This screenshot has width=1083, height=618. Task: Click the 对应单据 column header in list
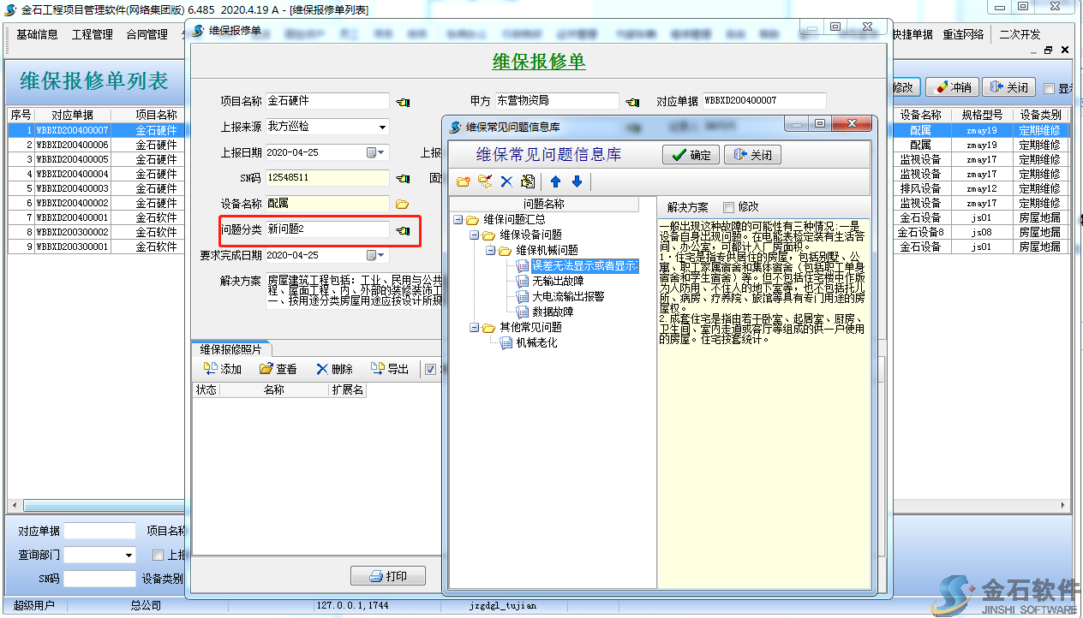pyautogui.click(x=73, y=115)
